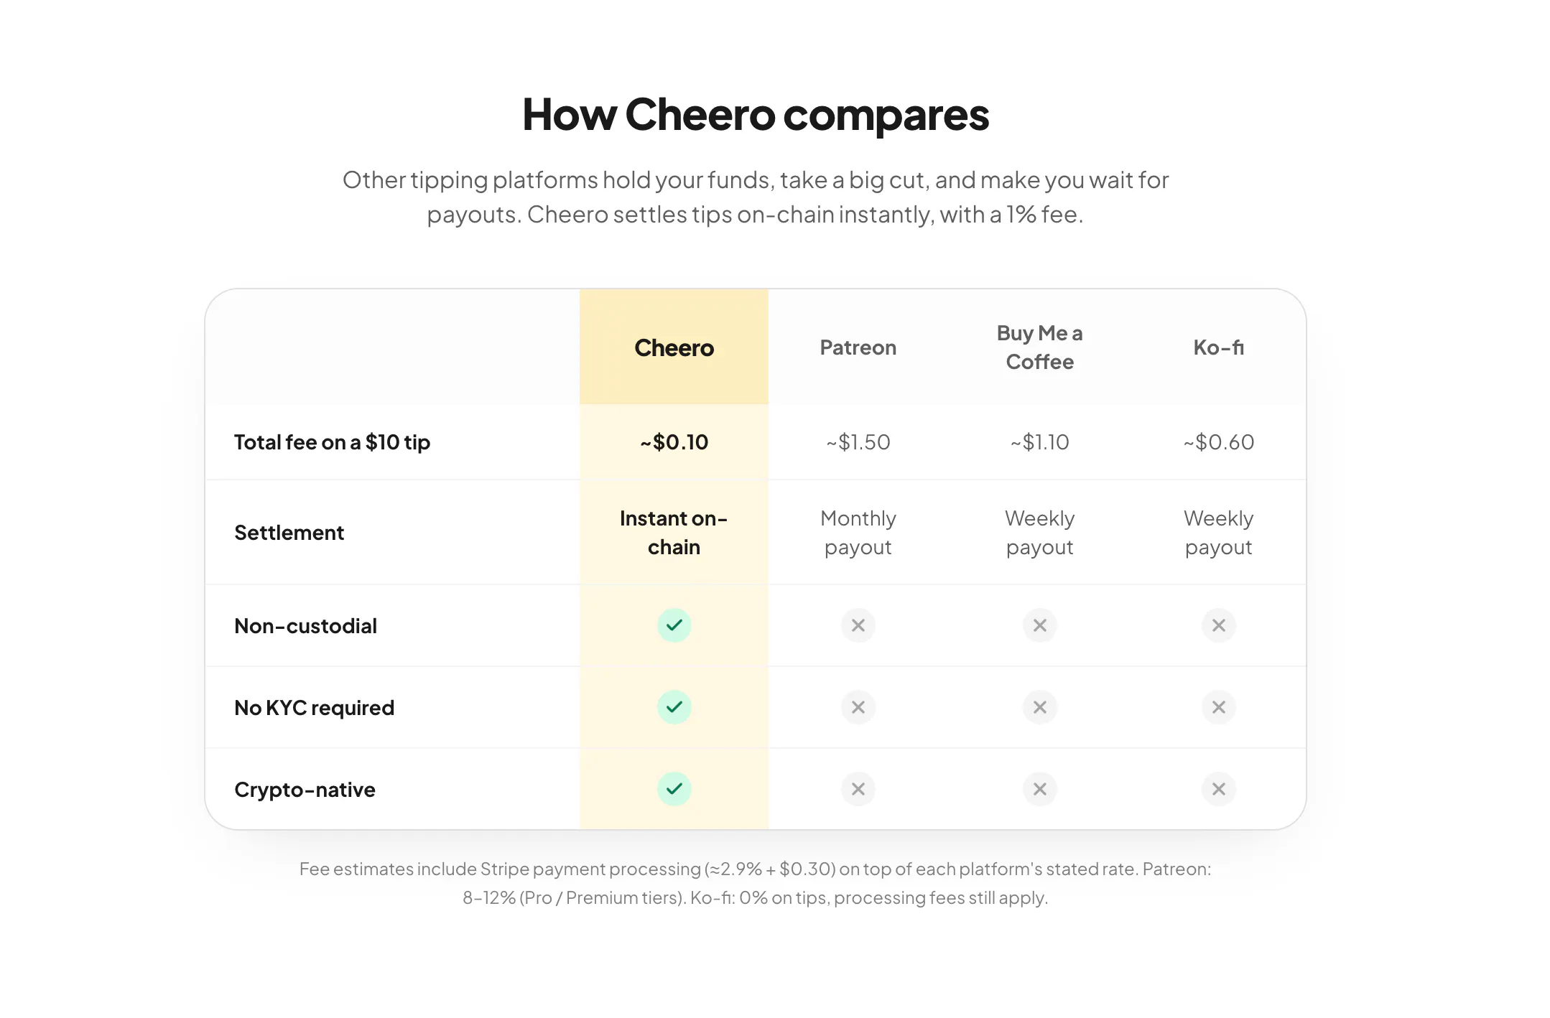Click Buy Me a Coffee's Non-custodial X icon

1039,625
